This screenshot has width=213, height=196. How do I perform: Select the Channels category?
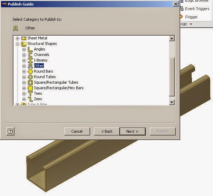tap(41, 55)
